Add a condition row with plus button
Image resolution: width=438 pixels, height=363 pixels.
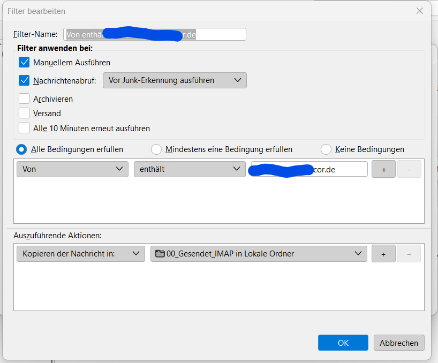(x=383, y=169)
